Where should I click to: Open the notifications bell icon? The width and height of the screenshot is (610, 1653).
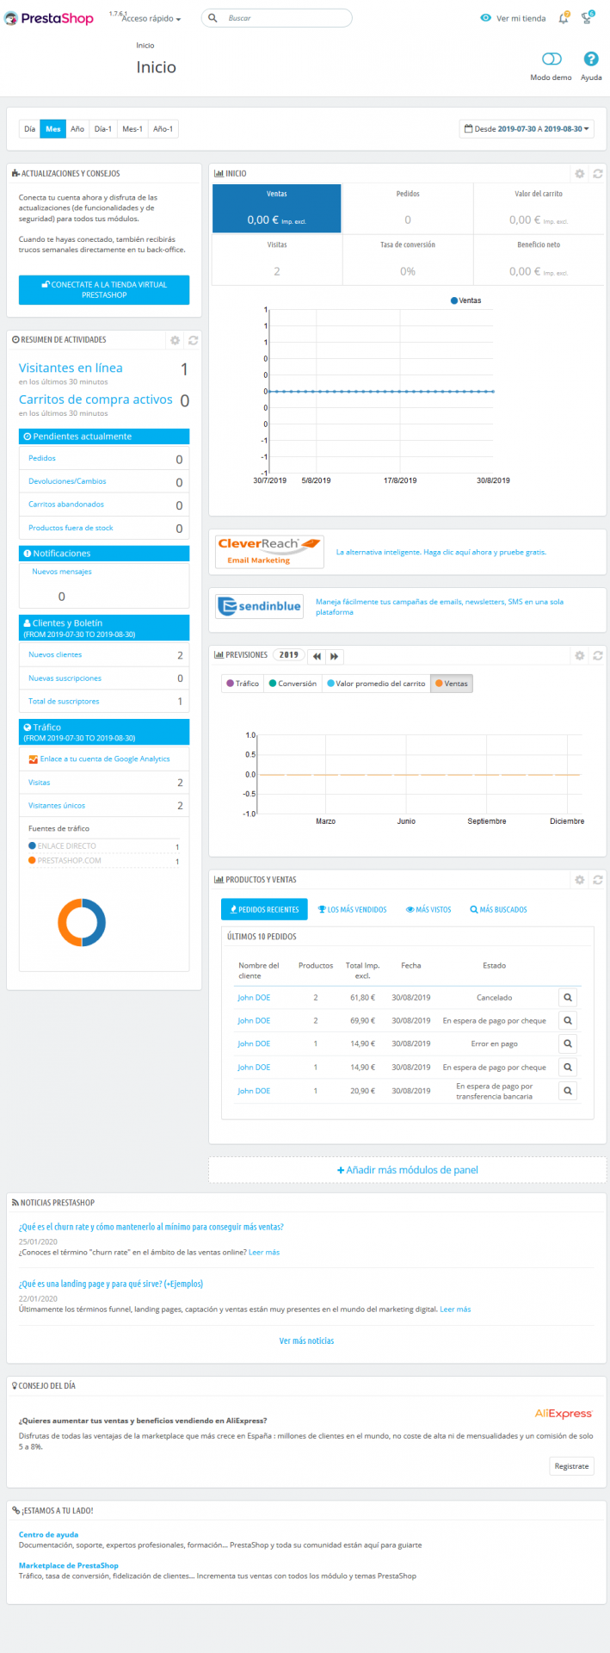pyautogui.click(x=564, y=18)
